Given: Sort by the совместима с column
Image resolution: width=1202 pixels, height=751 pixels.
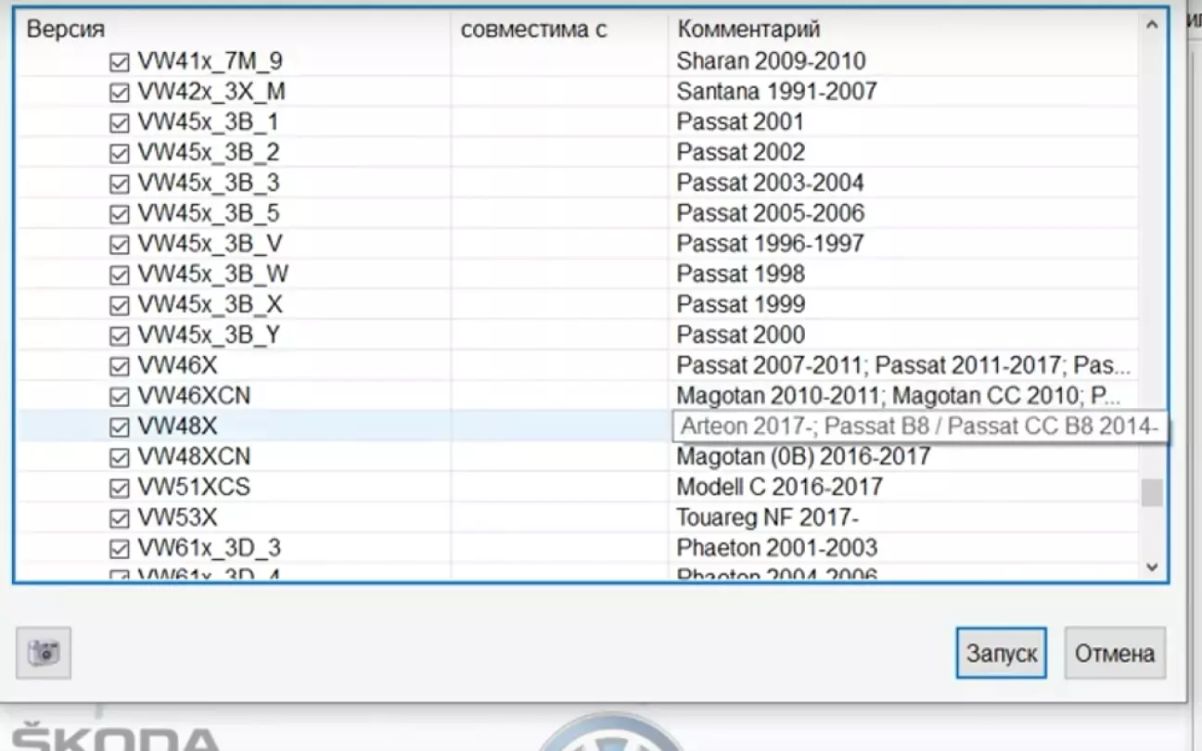Looking at the screenshot, I should (x=533, y=29).
